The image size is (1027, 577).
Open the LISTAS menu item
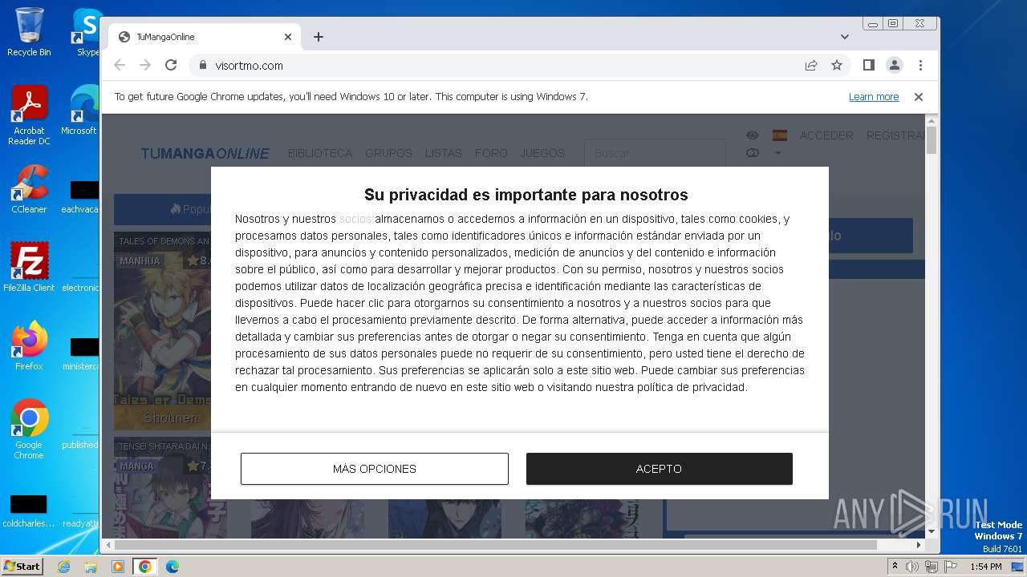[444, 153]
